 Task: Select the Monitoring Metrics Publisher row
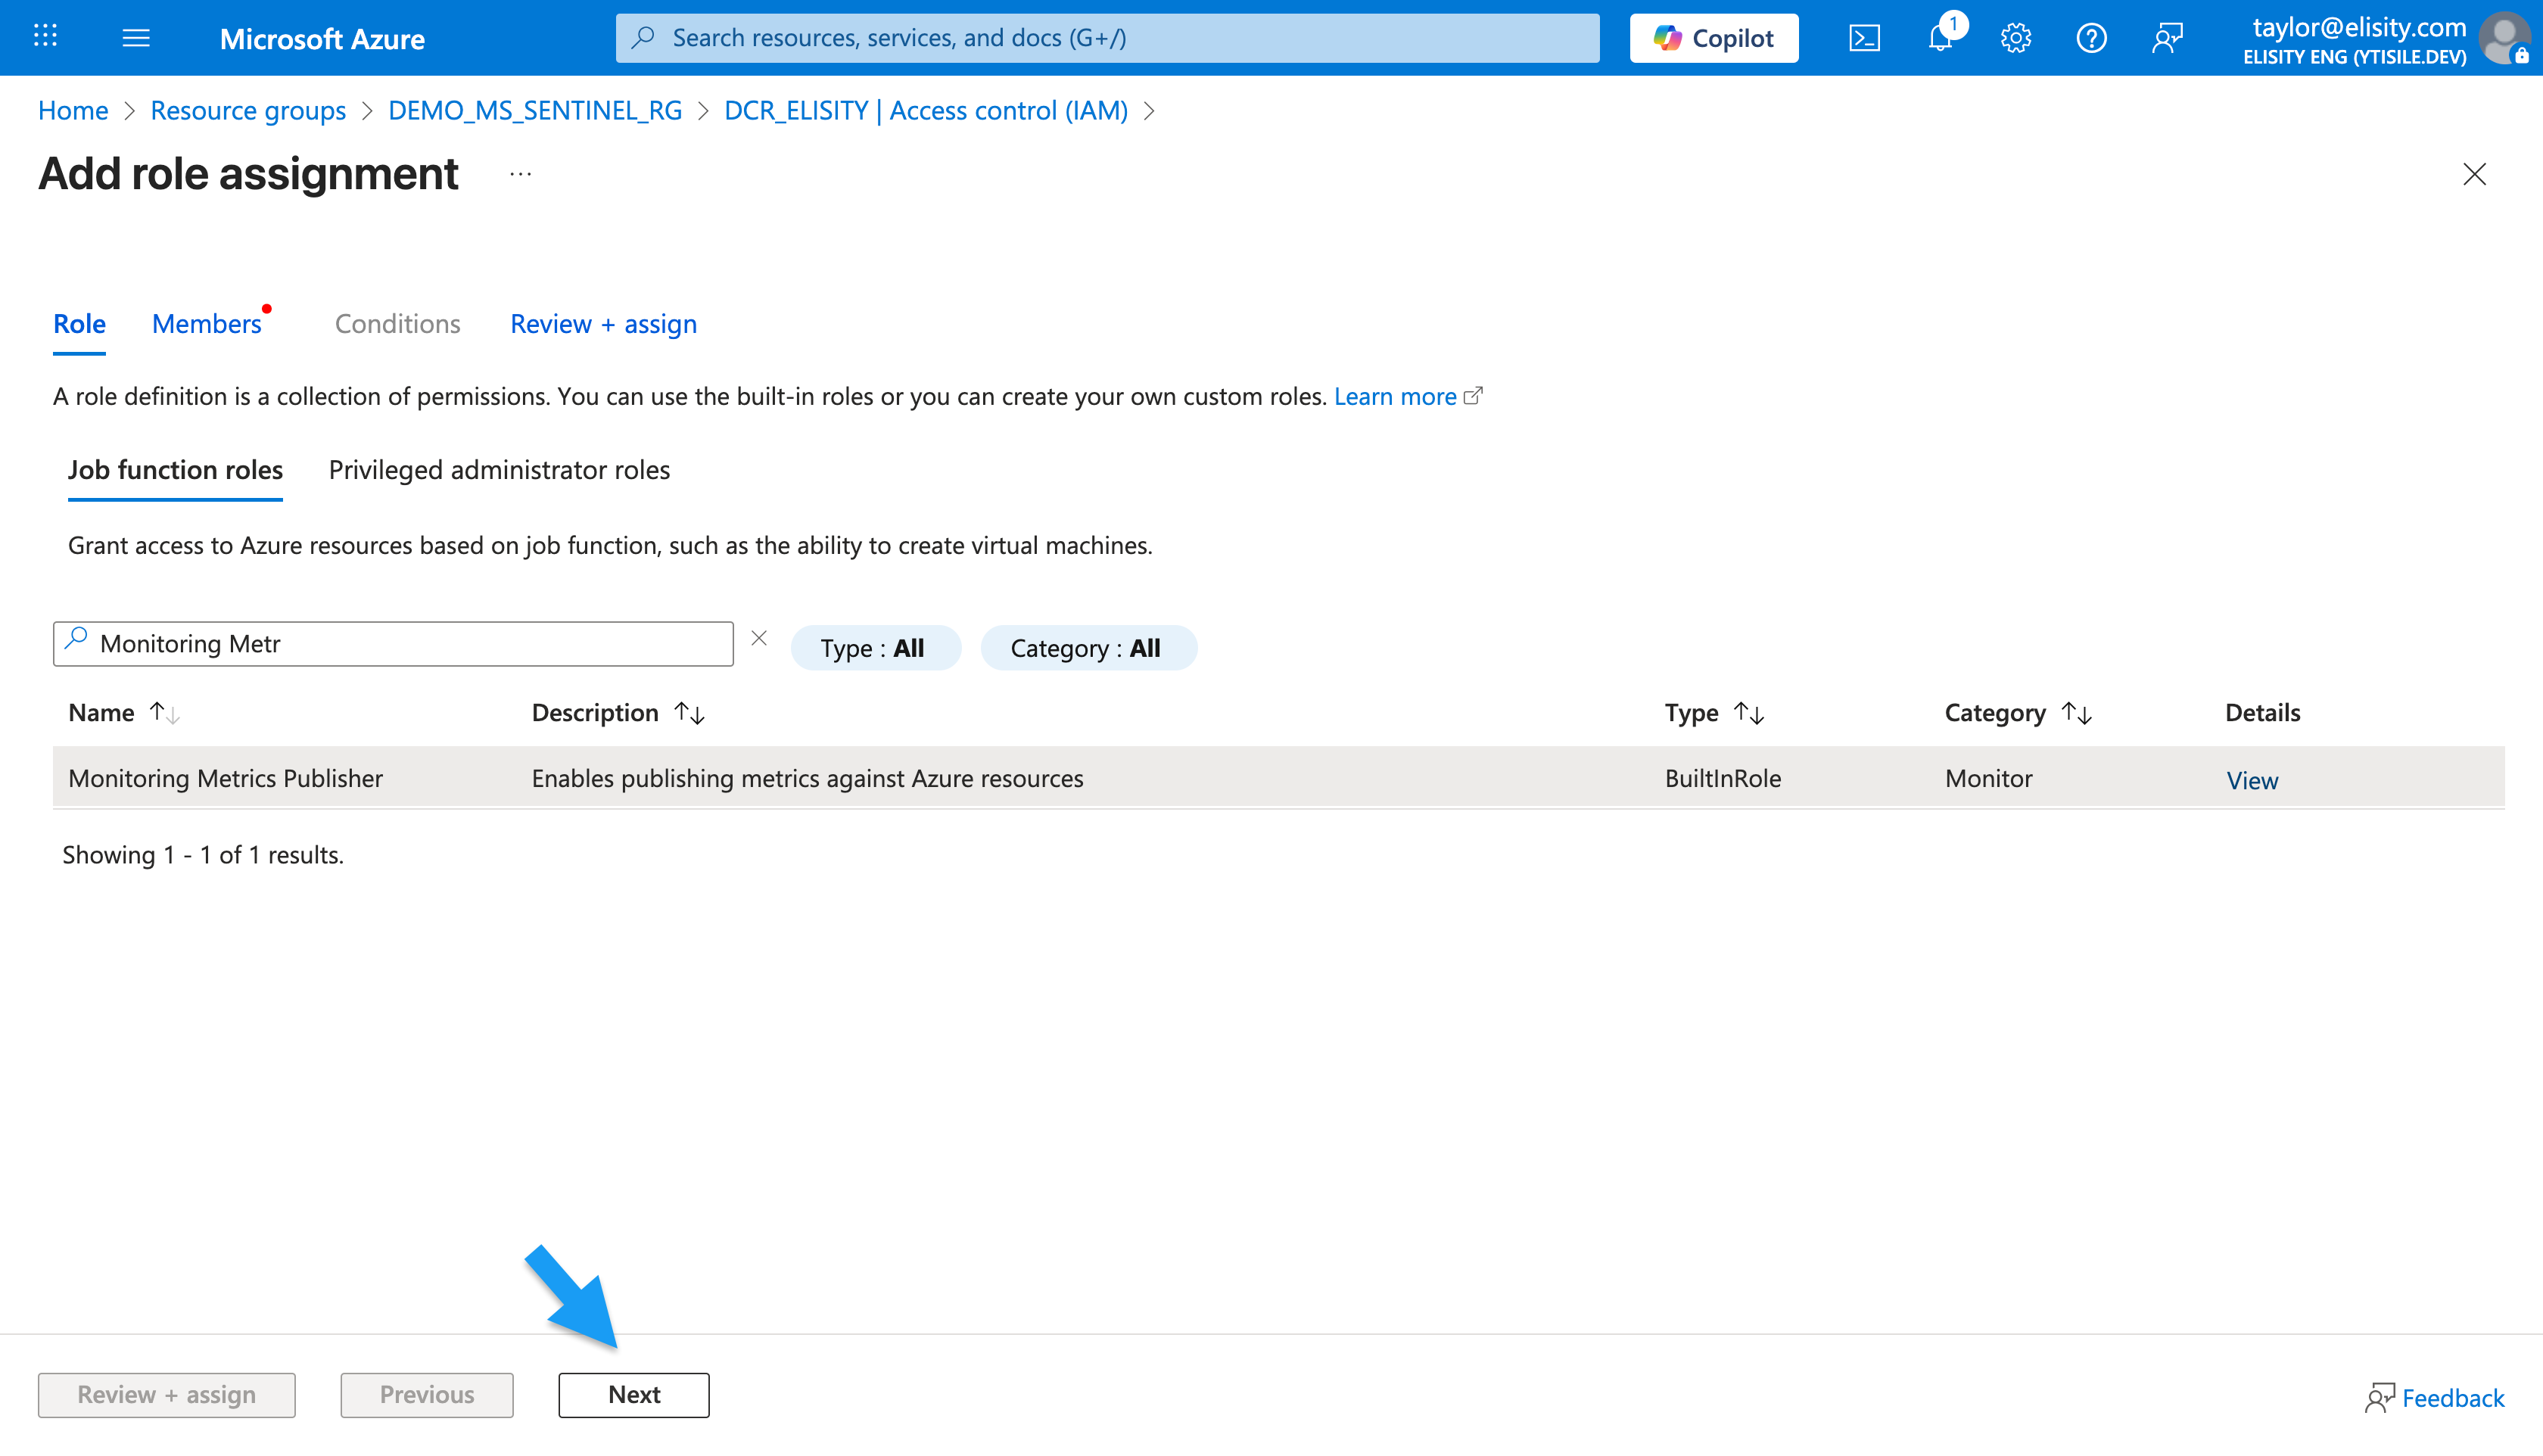coord(225,778)
